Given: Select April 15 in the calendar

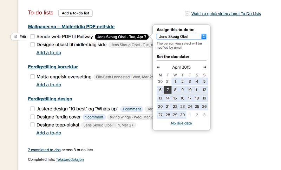Looking at the screenshot, I should coord(175,98).
